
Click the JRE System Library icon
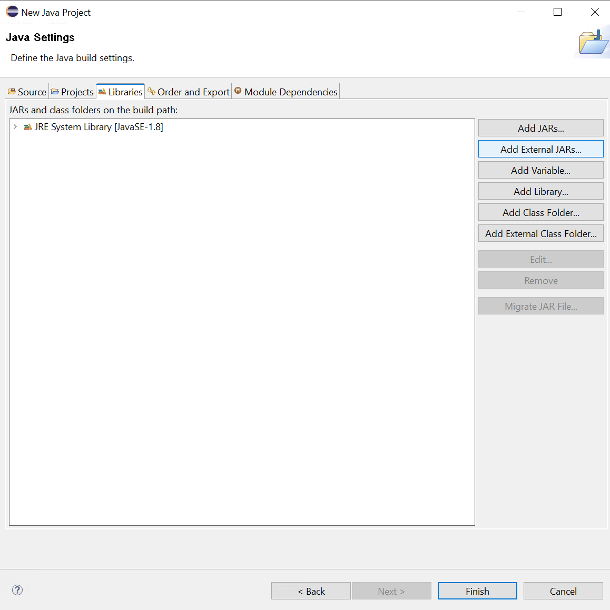27,127
